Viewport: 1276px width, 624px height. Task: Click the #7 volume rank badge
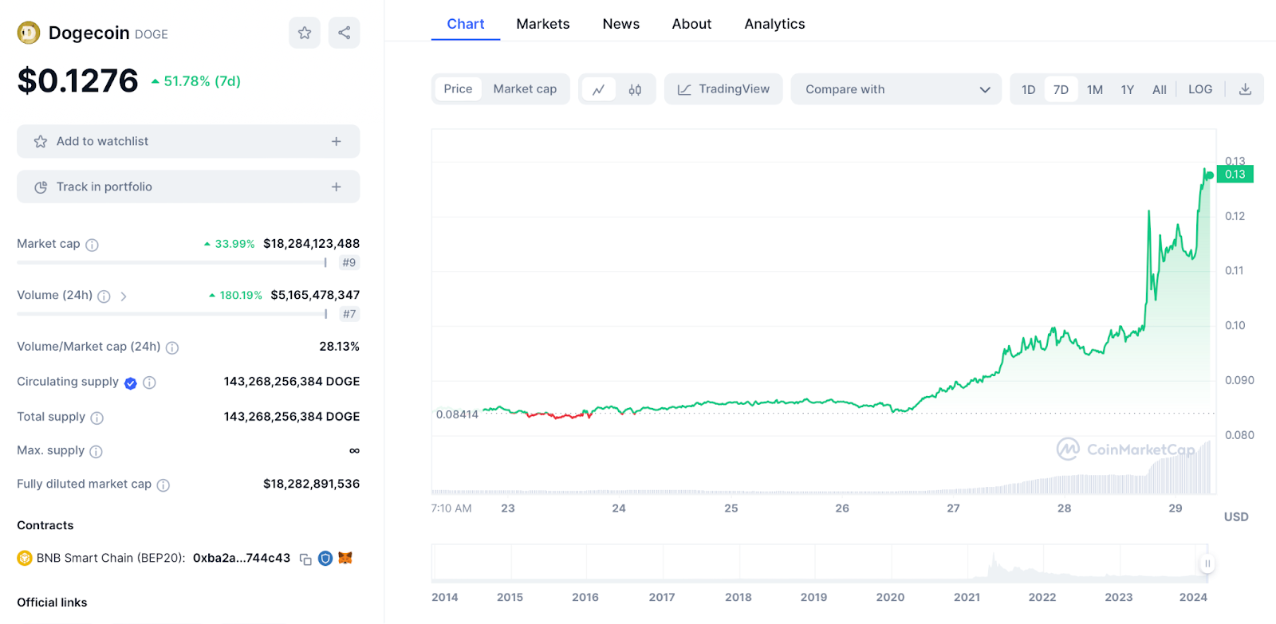(x=349, y=314)
